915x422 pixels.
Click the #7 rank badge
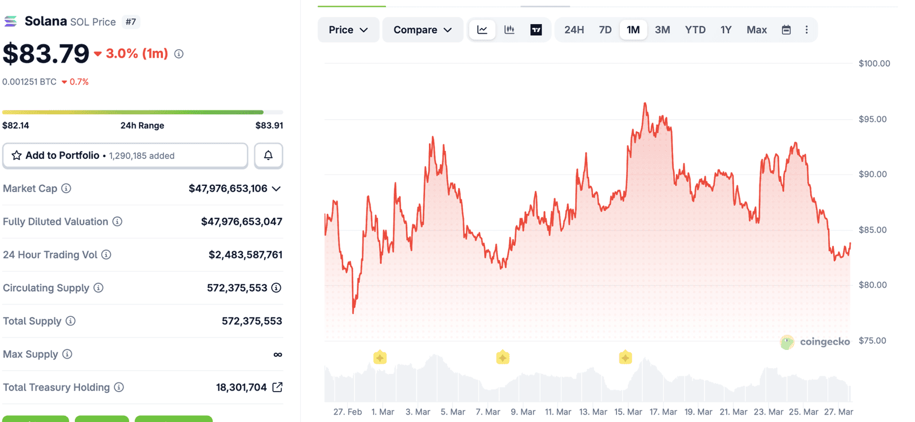(131, 22)
